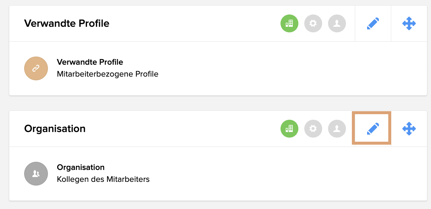Image resolution: width=431 pixels, height=209 pixels.
Task: Select the Organisation section heading
Action: (x=55, y=129)
